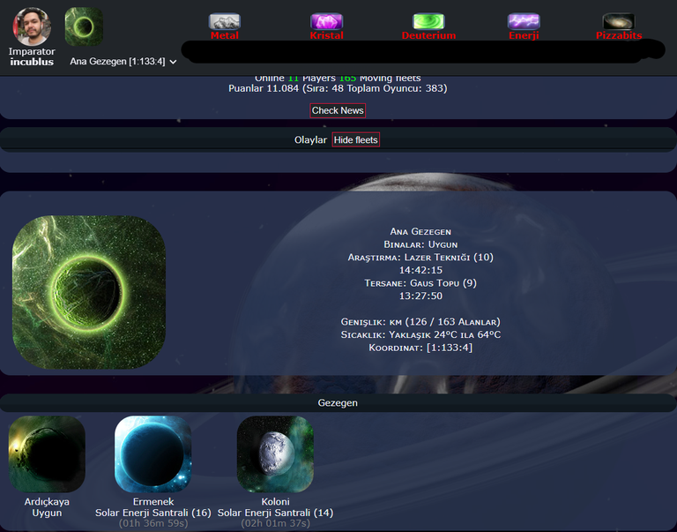677x532 pixels.
Task: Click the Kristal resource icon
Action: point(326,21)
